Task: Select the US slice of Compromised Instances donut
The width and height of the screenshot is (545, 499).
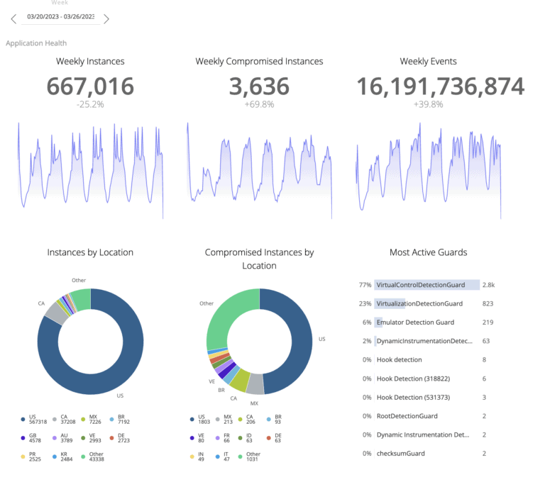Action: 302,340
